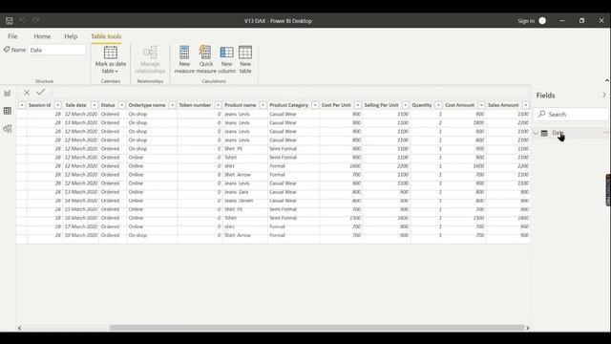This screenshot has height=344, width=611.
Task: Click the Sign in account avatar
Action: [542, 21]
